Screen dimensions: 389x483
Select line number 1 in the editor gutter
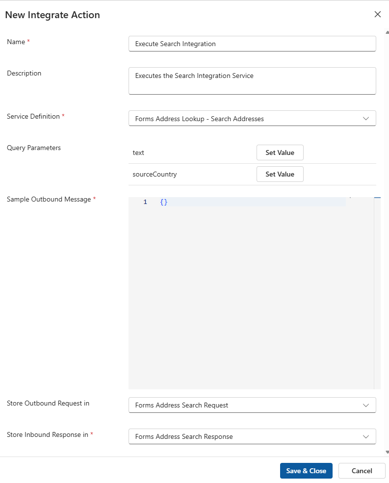click(x=145, y=202)
